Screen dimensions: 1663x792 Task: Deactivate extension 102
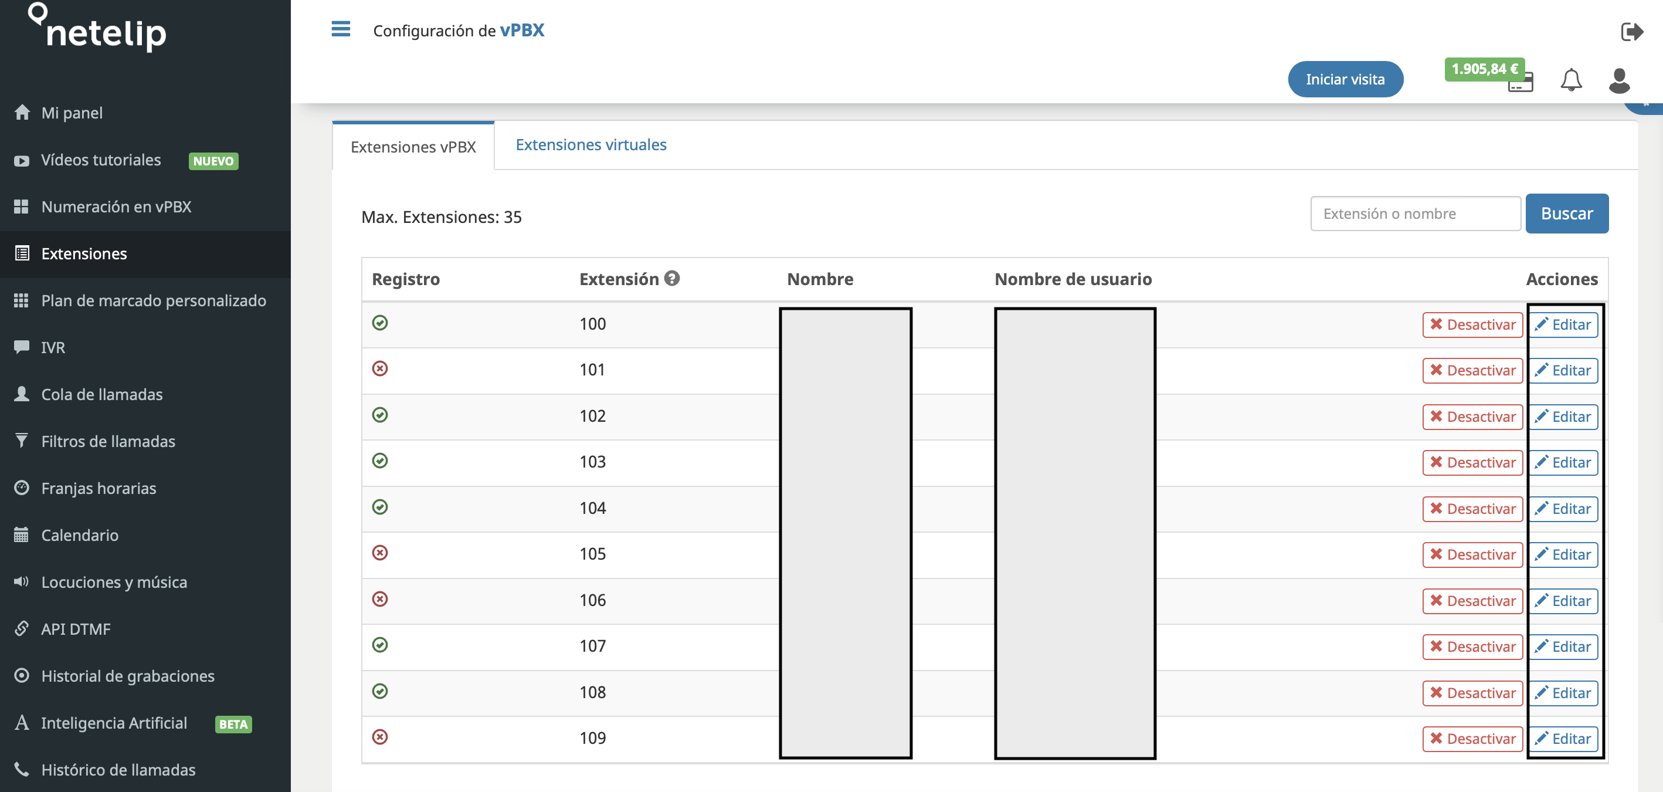pos(1472,417)
